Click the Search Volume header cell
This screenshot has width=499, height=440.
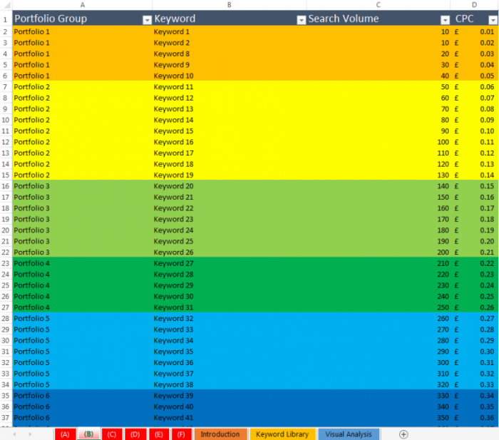coord(378,19)
